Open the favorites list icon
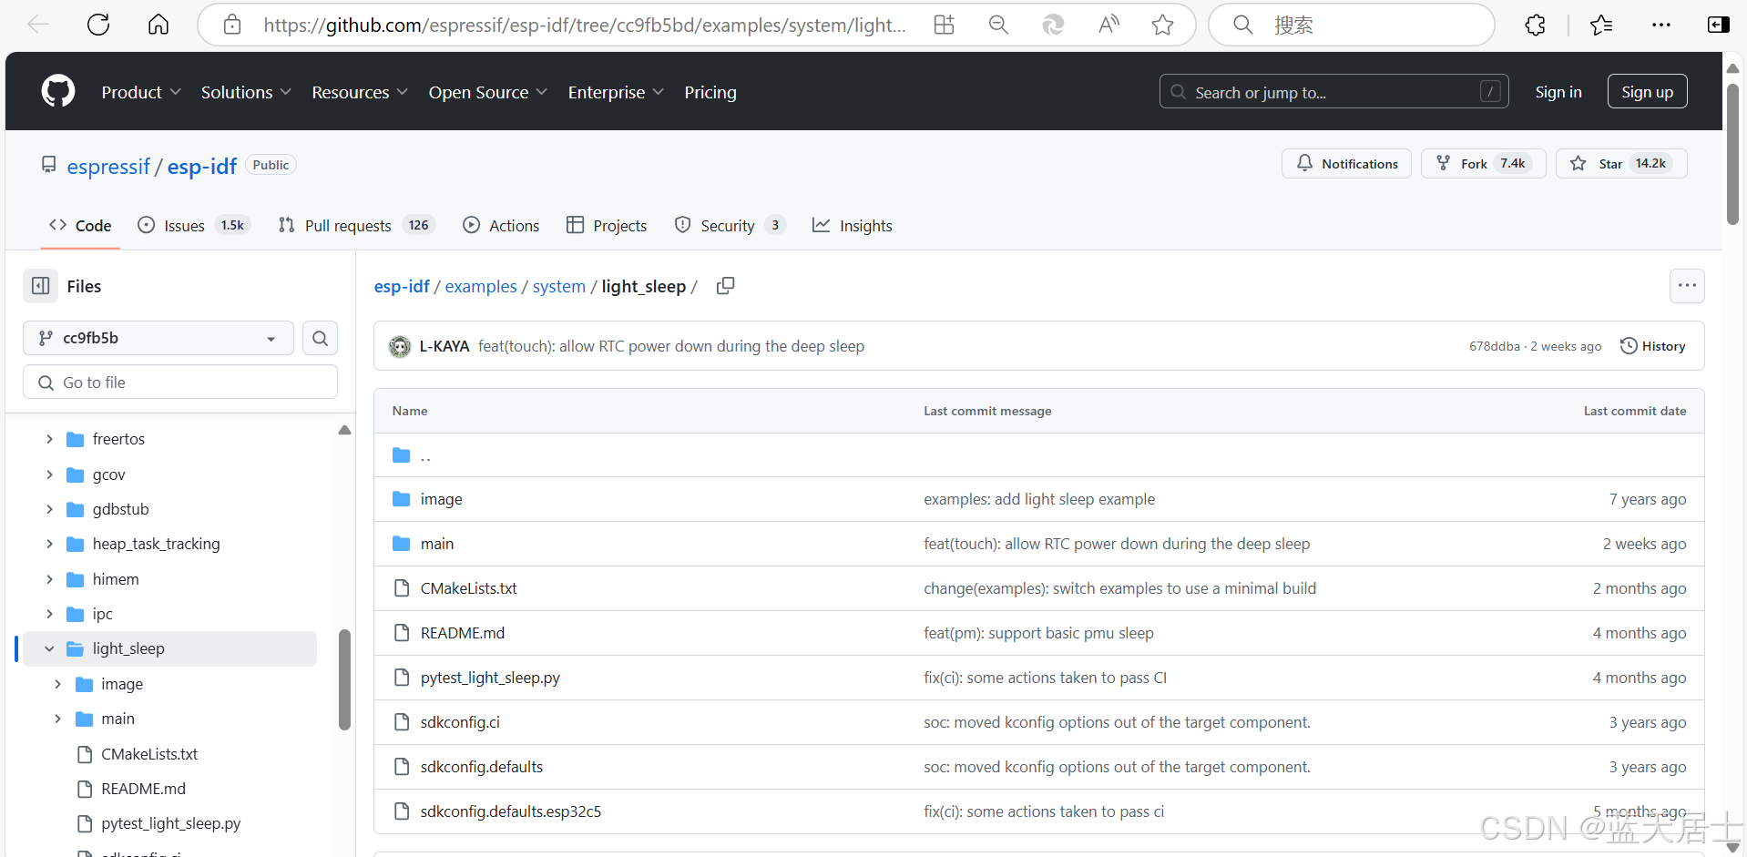Screen dimensions: 1747x857 coord(1601,25)
